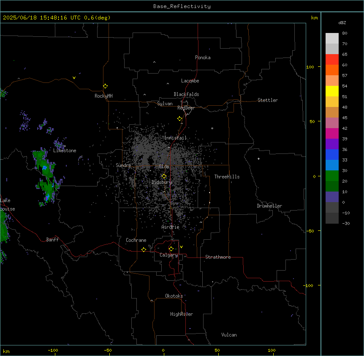Click the Olds map label
This screenshot has height=356, width=364.
(164, 167)
